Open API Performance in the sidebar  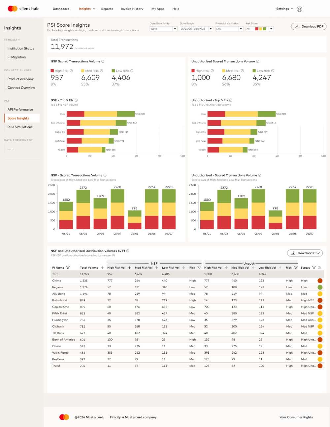pos(20,110)
